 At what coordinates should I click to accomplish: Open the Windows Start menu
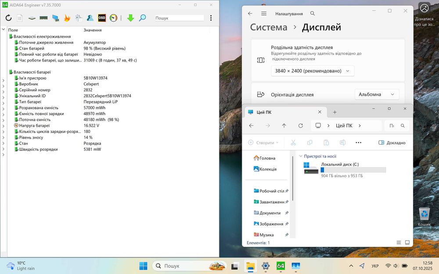pos(144,266)
